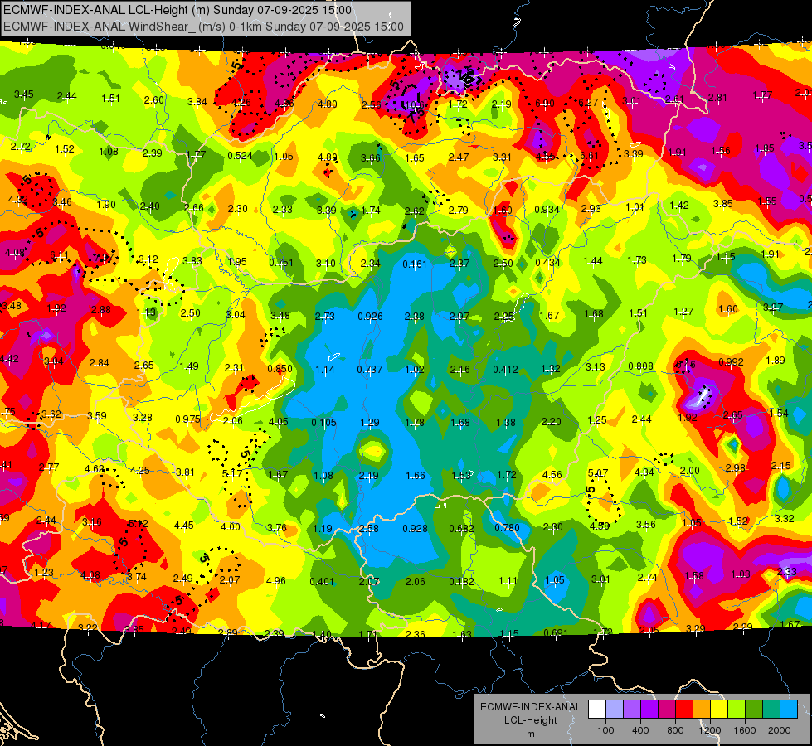Image resolution: width=812 pixels, height=746 pixels.
Task: Click the wind shear value 0.737
Action: point(370,369)
